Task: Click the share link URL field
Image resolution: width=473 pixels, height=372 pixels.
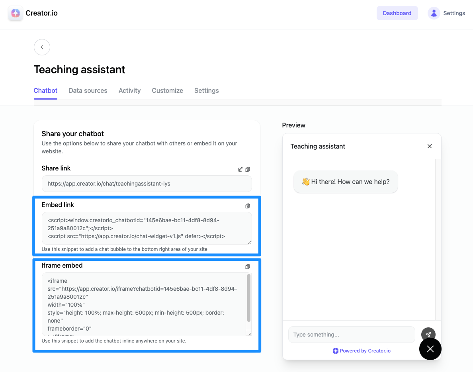Action: pyautogui.click(x=147, y=184)
